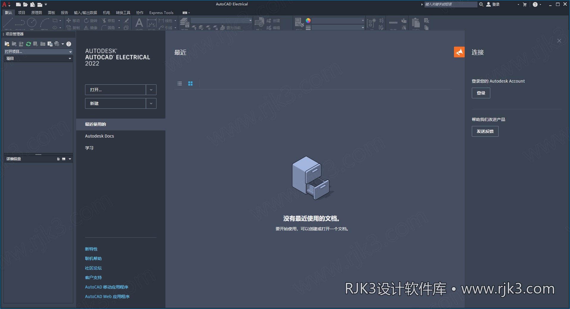This screenshot has height=309, width=570.
Task: Toggle the details preview view in 详细信息 panel
Action: coord(64,159)
